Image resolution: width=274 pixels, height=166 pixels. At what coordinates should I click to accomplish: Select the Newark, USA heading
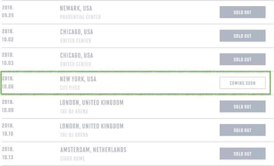76,8
